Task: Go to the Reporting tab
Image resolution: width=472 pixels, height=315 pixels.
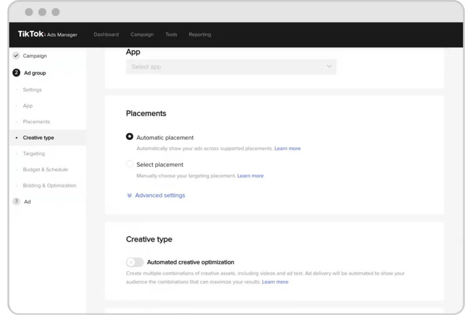Action: (x=200, y=35)
